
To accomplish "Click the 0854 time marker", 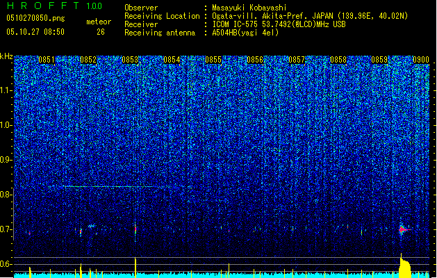I will pyautogui.click(x=172, y=60).
